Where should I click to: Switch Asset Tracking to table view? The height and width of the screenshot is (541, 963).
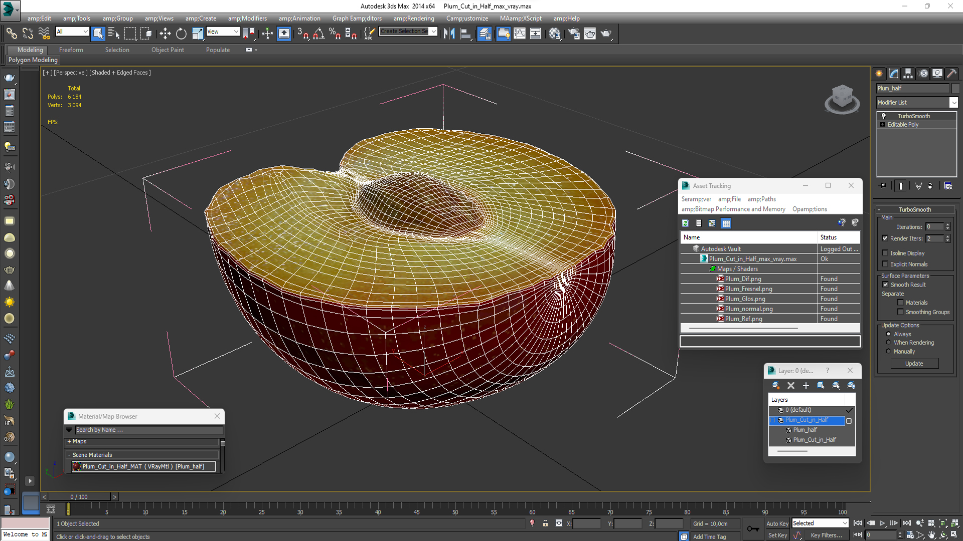pyautogui.click(x=726, y=223)
